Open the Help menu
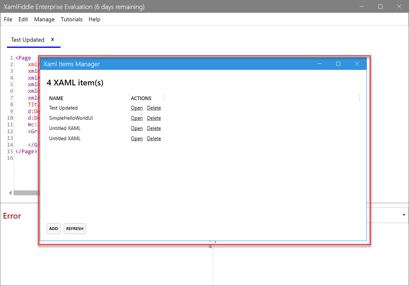The image size is (409, 286). click(x=94, y=19)
